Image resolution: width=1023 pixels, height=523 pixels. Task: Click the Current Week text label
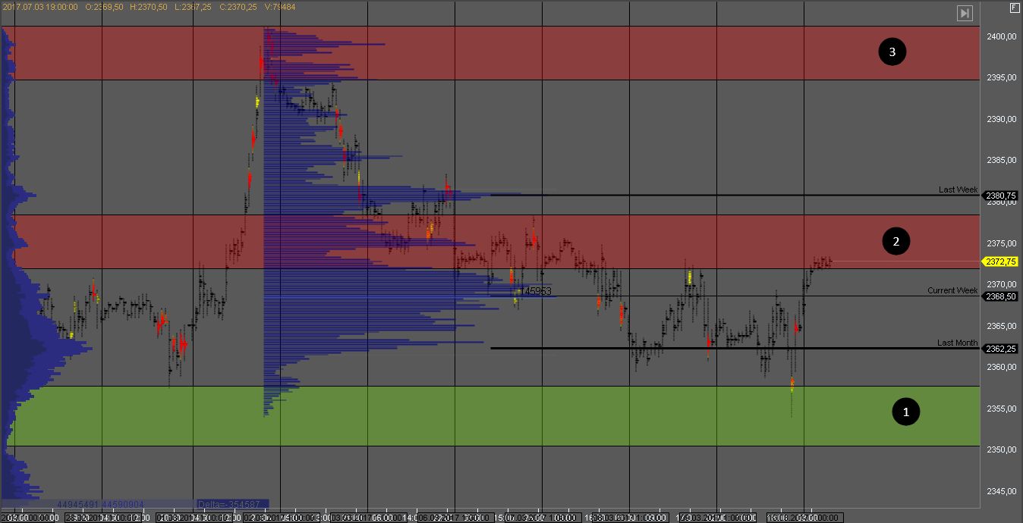click(952, 290)
